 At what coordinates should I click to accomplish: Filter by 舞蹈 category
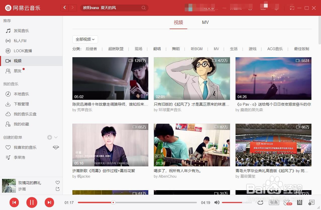point(176,49)
